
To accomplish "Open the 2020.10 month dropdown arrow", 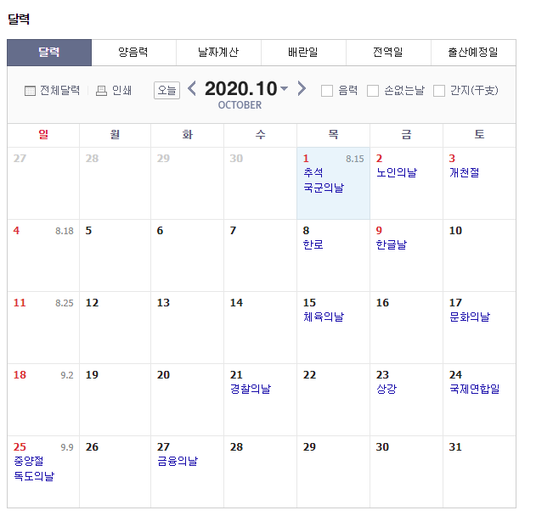I will [x=284, y=89].
